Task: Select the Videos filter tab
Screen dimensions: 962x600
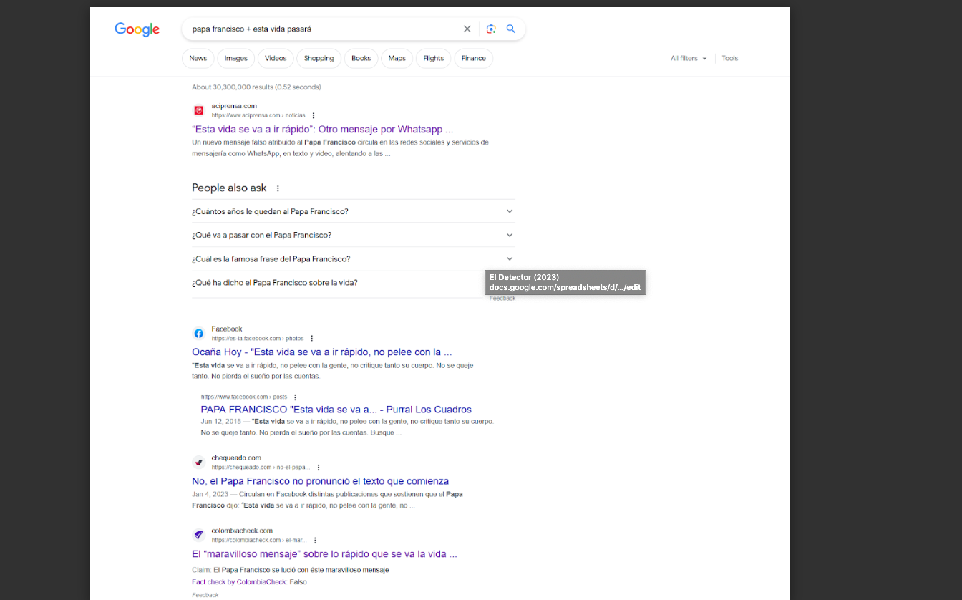Action: coord(276,59)
